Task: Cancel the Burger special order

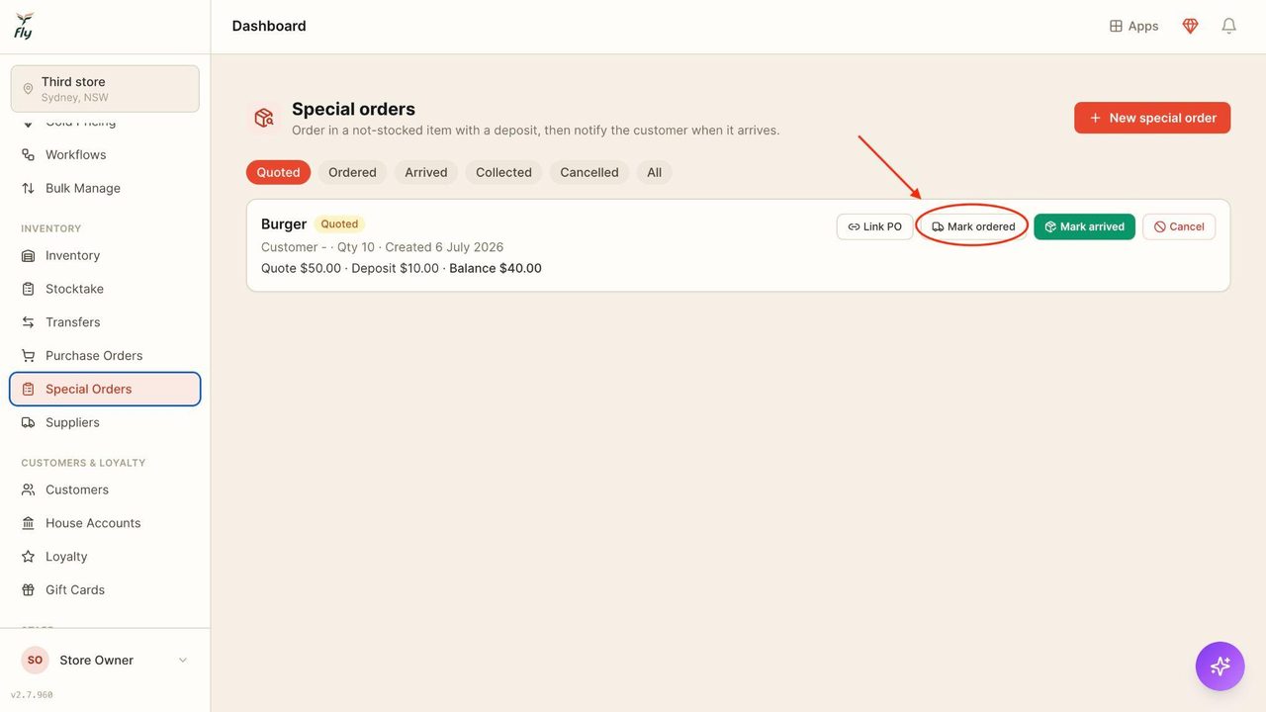Action: 1179,226
